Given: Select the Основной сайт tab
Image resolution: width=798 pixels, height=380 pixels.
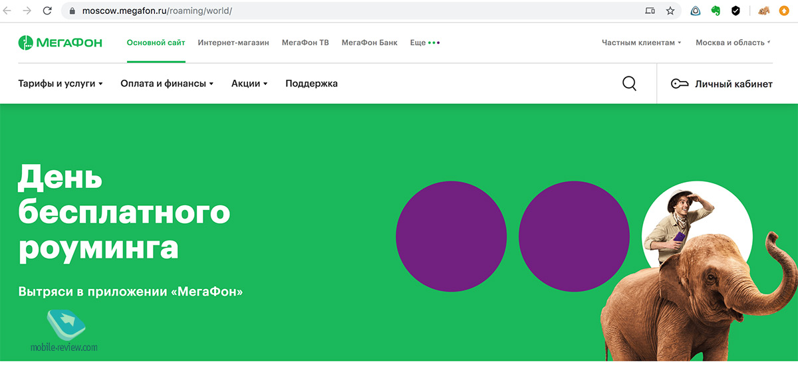Looking at the screenshot, I should point(156,43).
